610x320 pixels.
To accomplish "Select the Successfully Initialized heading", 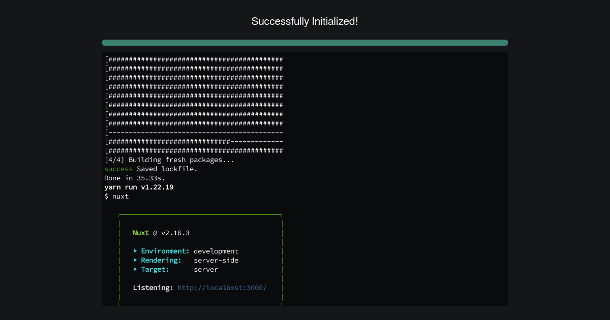I will [x=305, y=21].
